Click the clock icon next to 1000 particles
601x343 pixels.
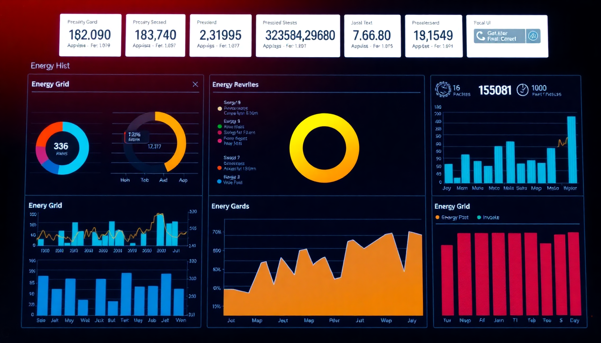[521, 89]
